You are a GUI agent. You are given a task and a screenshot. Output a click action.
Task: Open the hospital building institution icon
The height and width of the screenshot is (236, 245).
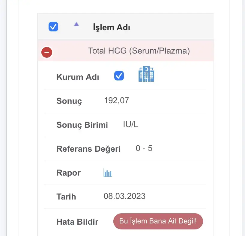click(x=146, y=74)
